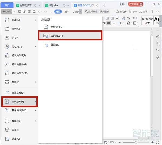Choose 另存为(A) in the file menu

[x=20, y=47]
